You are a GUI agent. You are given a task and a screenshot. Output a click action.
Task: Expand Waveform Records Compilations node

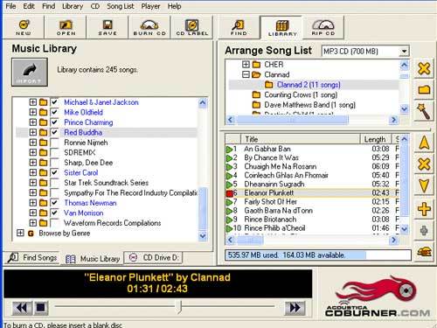point(33,223)
